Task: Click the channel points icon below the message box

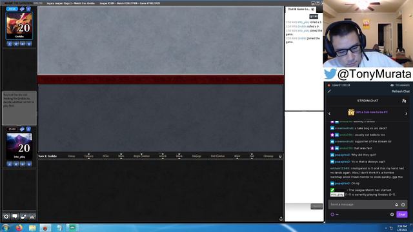Action: (332, 215)
